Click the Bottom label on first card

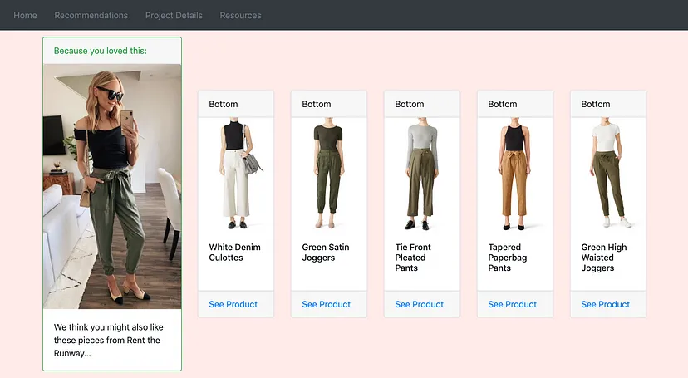click(224, 104)
